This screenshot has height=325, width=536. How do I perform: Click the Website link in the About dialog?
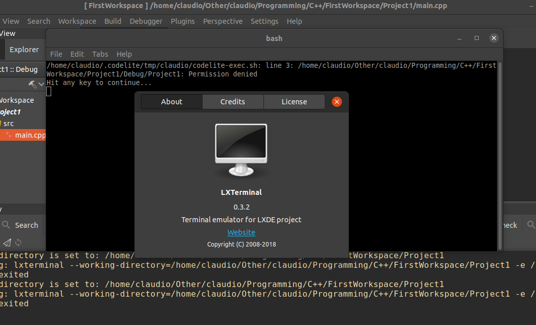click(241, 232)
